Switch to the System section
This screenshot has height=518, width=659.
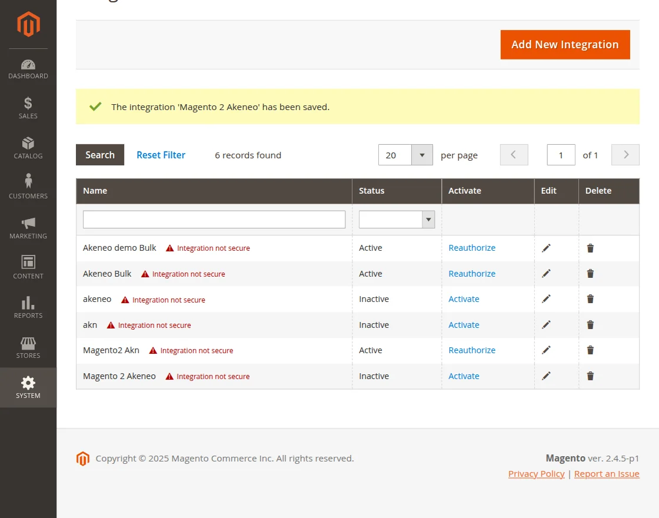pos(28,387)
